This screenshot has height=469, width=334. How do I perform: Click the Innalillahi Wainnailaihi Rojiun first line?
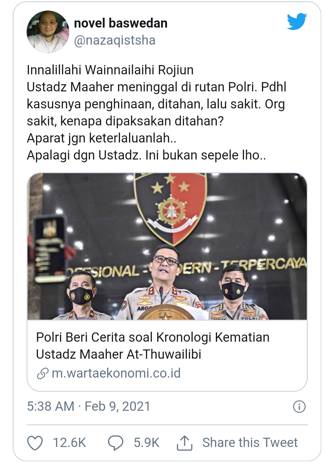tap(110, 70)
